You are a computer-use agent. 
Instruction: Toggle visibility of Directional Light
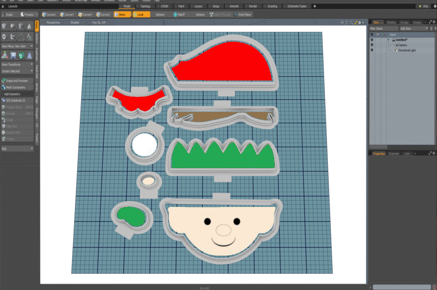pos(372,50)
